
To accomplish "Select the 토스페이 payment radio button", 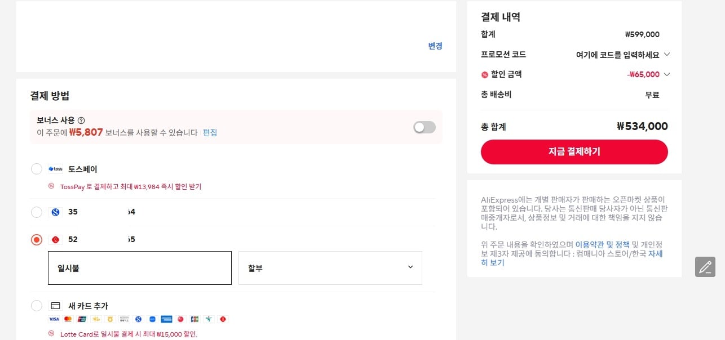I will 37,169.
